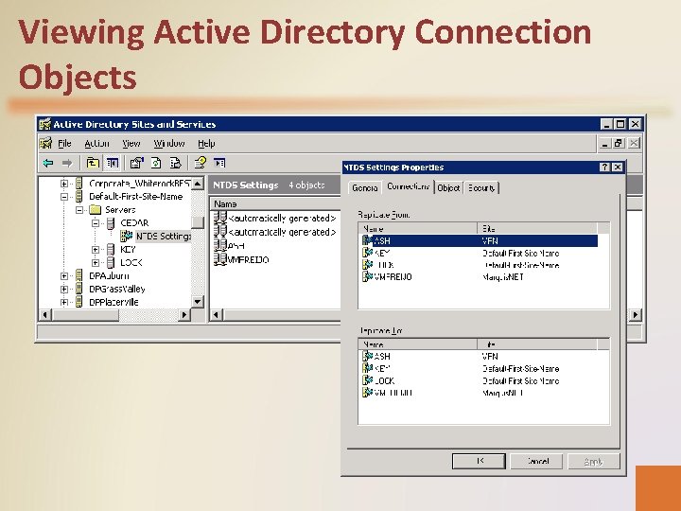This screenshot has height=511, width=681.
Task: Toggle the Show/Hide console tree icon
Action: click(x=112, y=164)
